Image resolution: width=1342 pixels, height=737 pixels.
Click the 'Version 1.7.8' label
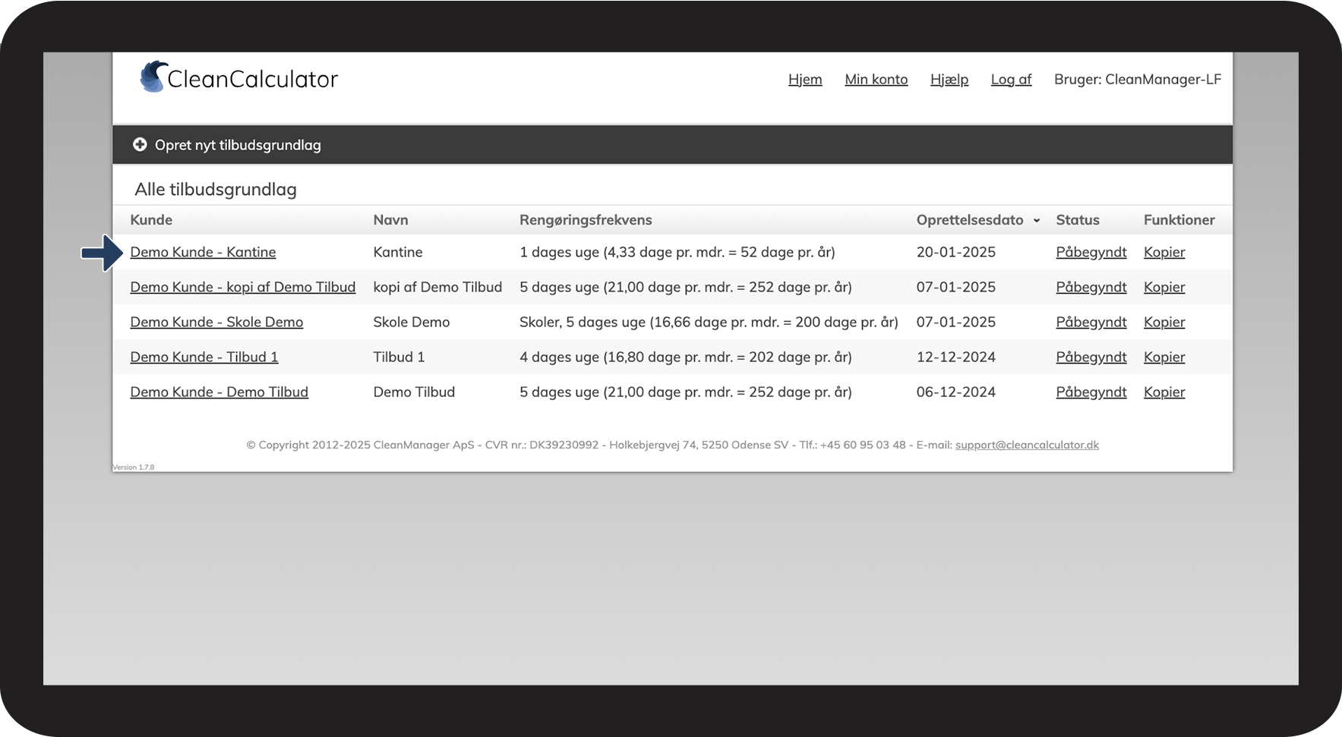[x=134, y=468]
